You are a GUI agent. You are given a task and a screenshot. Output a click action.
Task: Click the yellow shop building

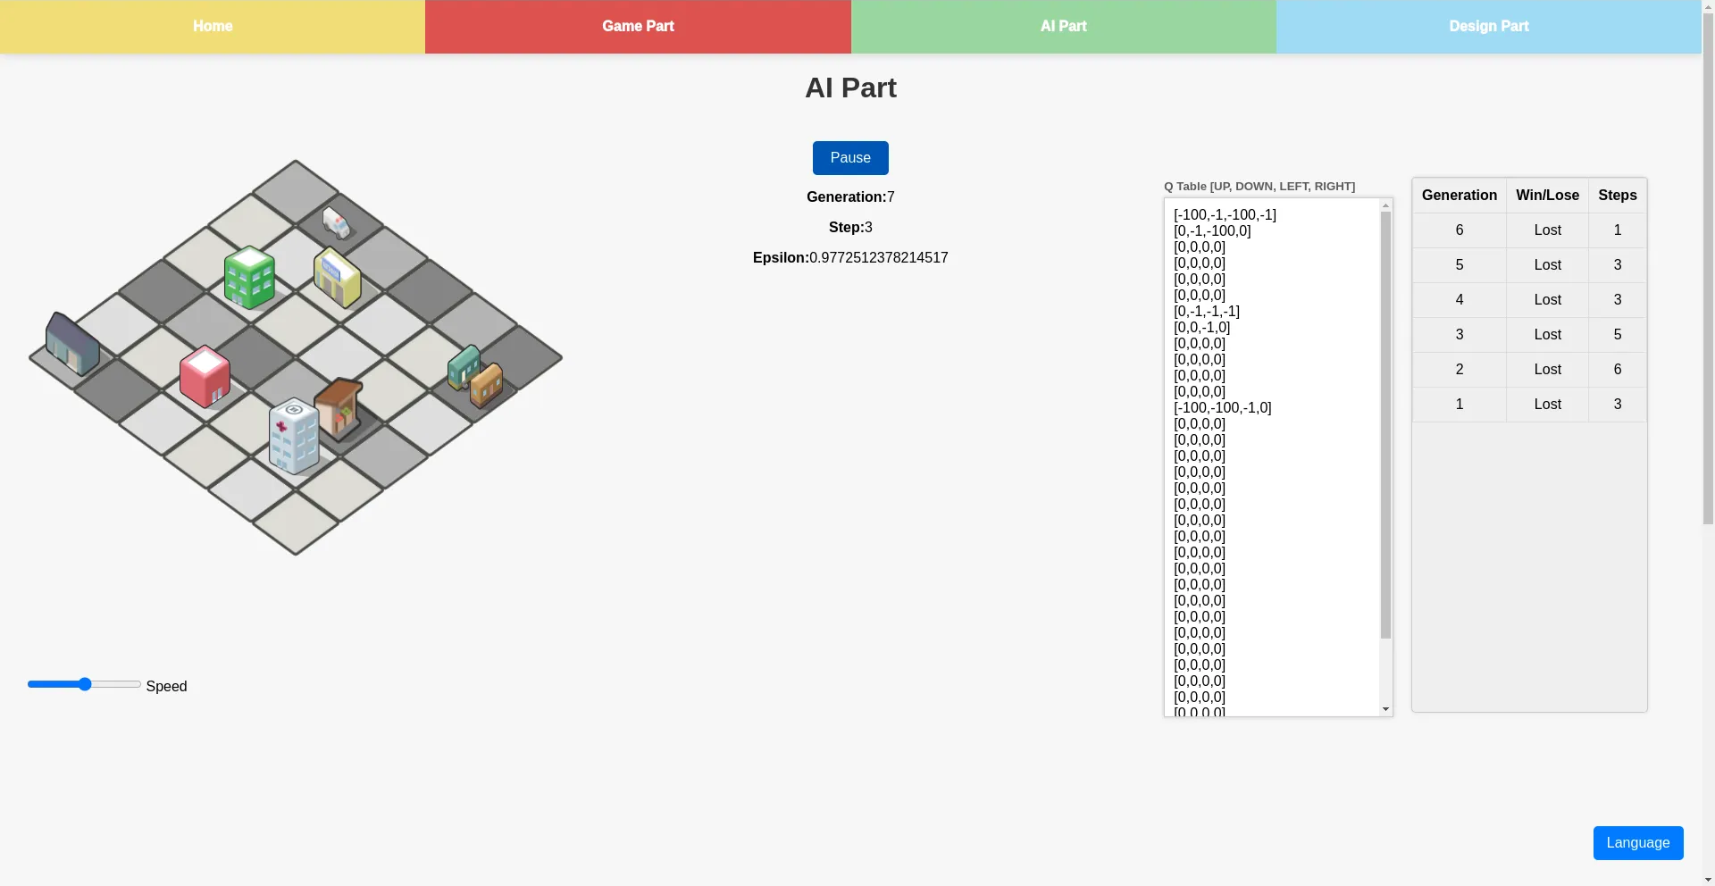pyautogui.click(x=338, y=277)
